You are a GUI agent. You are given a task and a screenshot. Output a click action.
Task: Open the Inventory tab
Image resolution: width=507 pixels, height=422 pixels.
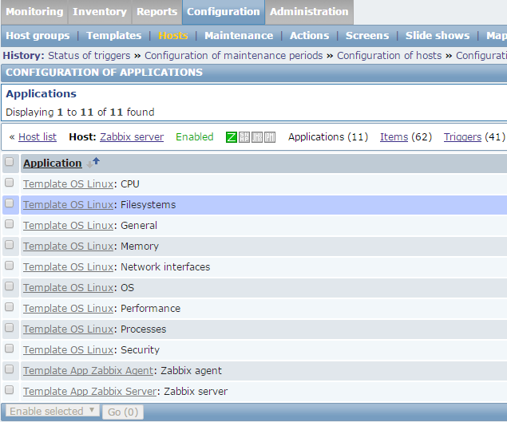pyautogui.click(x=100, y=12)
